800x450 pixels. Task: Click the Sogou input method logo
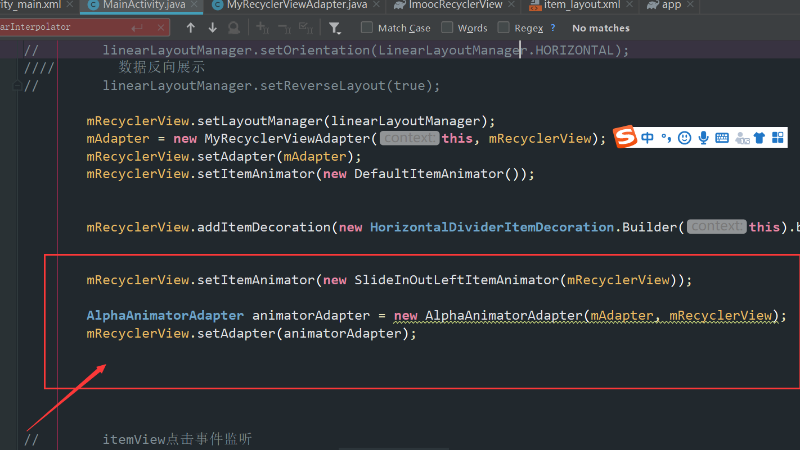coord(626,137)
